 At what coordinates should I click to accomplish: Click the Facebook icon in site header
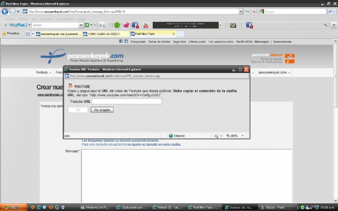click(121, 41)
